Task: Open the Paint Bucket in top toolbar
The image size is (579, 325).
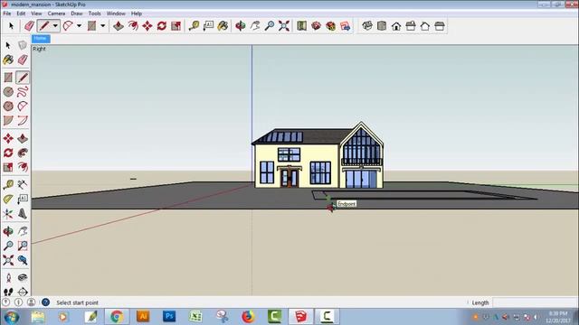Action: (x=223, y=26)
